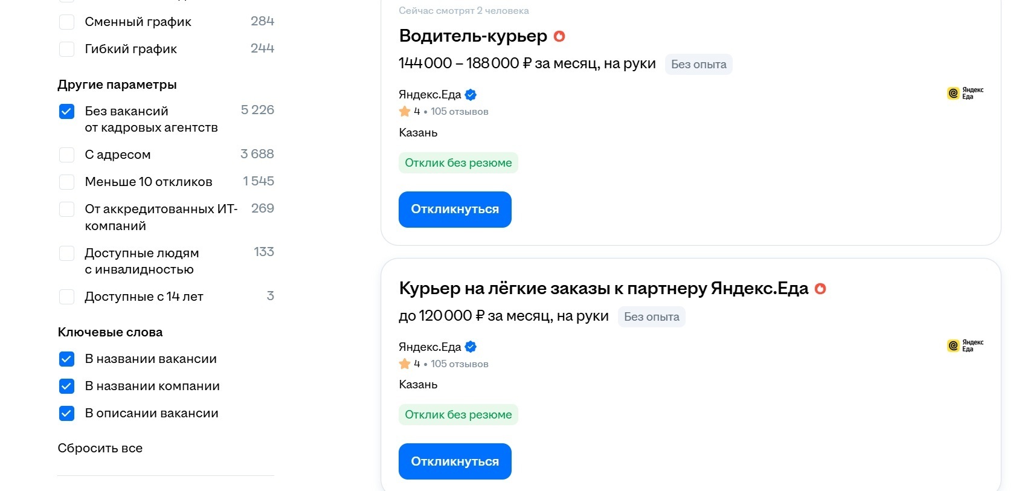Click the orange badge beside the courier vacancy title
The height and width of the screenshot is (491, 1019).
tap(820, 289)
